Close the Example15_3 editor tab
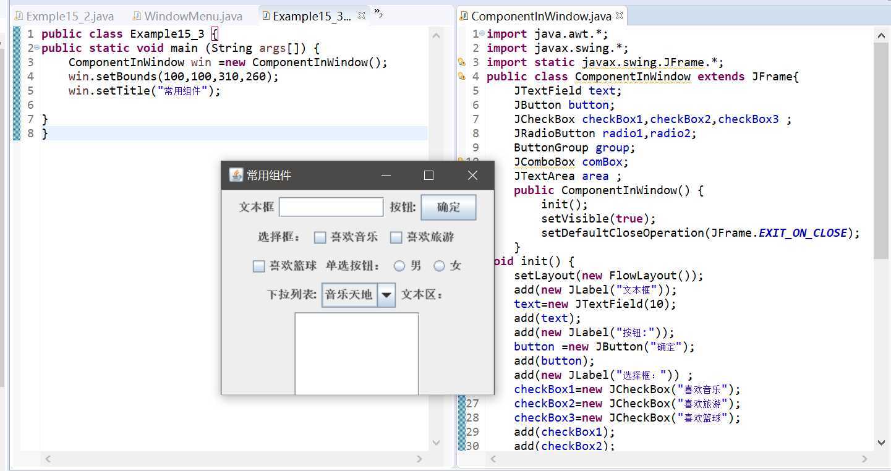Image resolution: width=891 pixels, height=471 pixels. pyautogui.click(x=362, y=15)
